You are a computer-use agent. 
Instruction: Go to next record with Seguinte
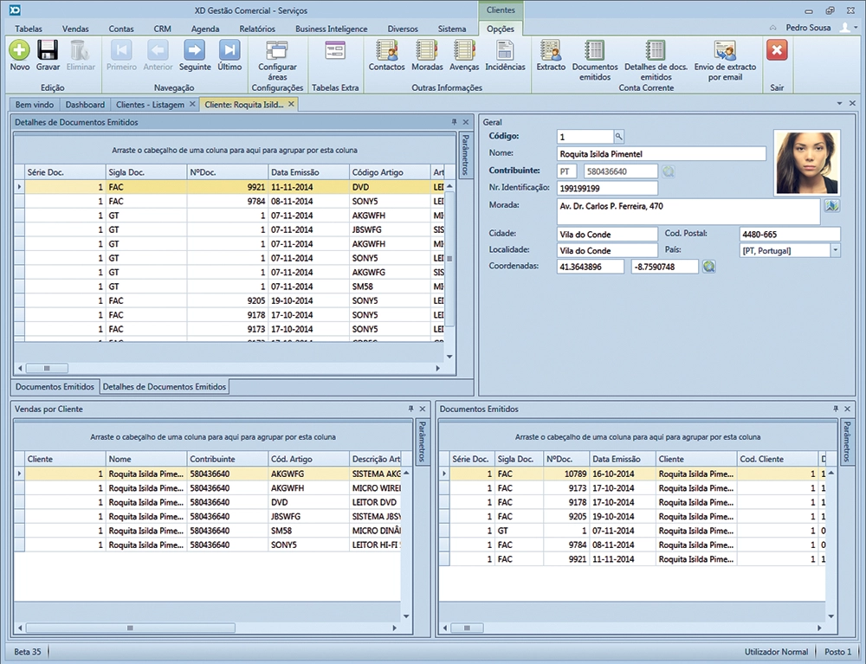(195, 51)
